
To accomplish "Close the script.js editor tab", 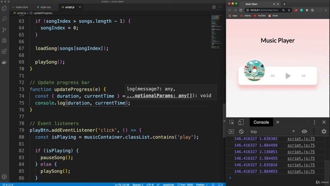I will 80,7.
